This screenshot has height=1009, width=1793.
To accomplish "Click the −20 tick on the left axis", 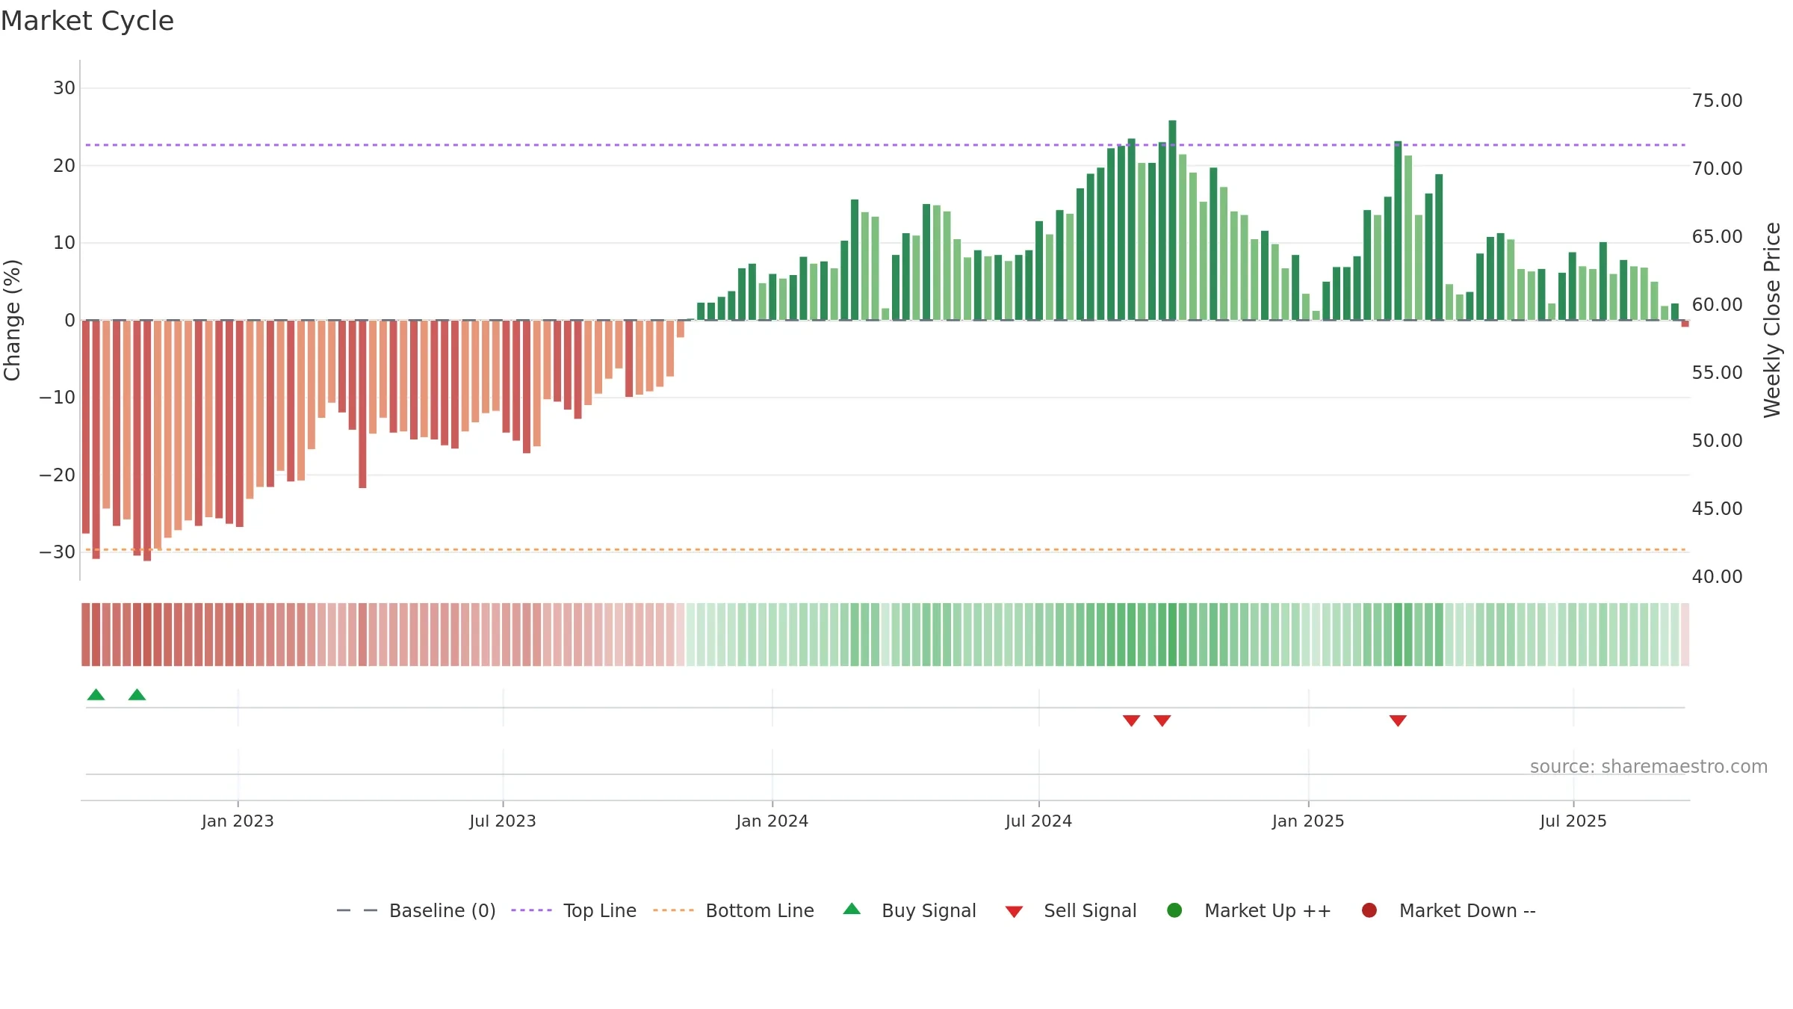I will (x=58, y=475).
